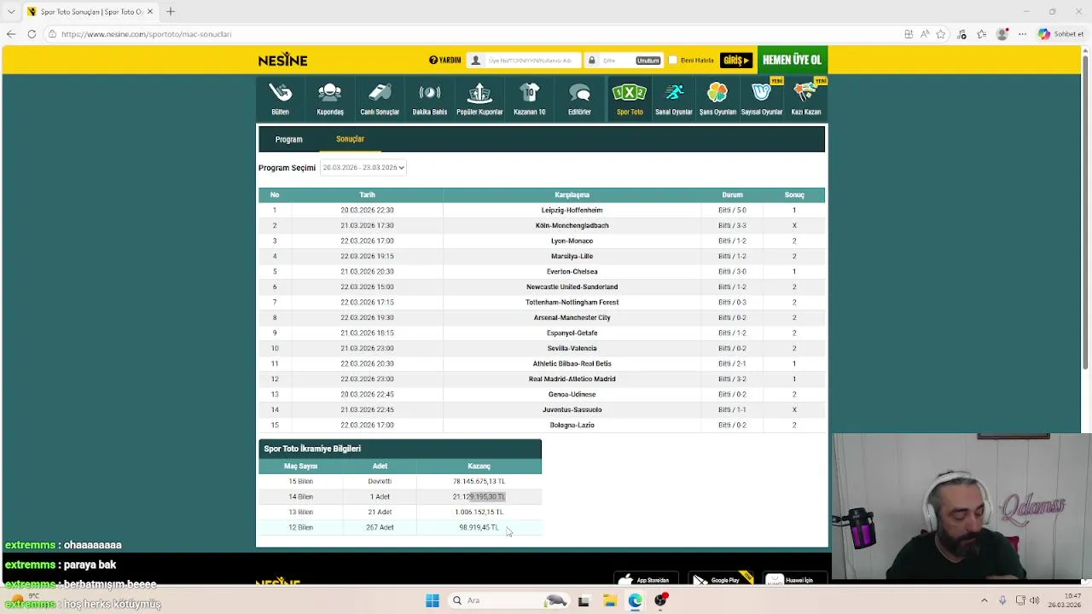Click the 78.145.675,13 TL amount
Screen dimensions: 1092x614
(479, 481)
